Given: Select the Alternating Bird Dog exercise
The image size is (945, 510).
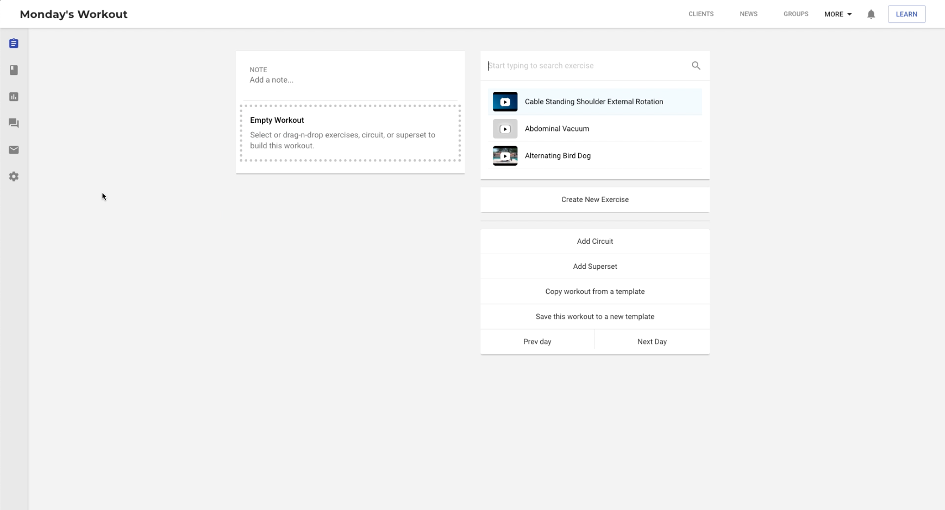Looking at the screenshot, I should coord(558,156).
